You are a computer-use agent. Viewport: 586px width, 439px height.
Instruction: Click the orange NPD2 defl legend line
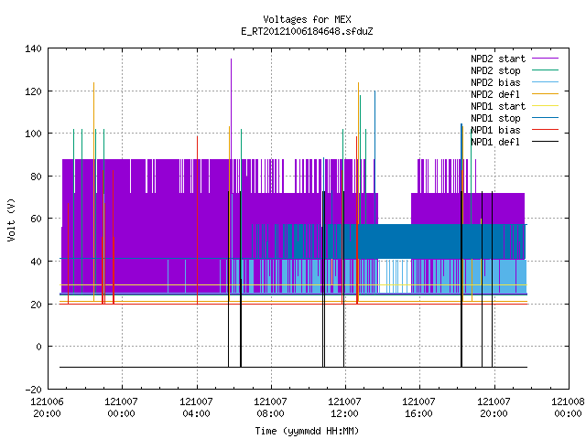pyautogui.click(x=546, y=93)
